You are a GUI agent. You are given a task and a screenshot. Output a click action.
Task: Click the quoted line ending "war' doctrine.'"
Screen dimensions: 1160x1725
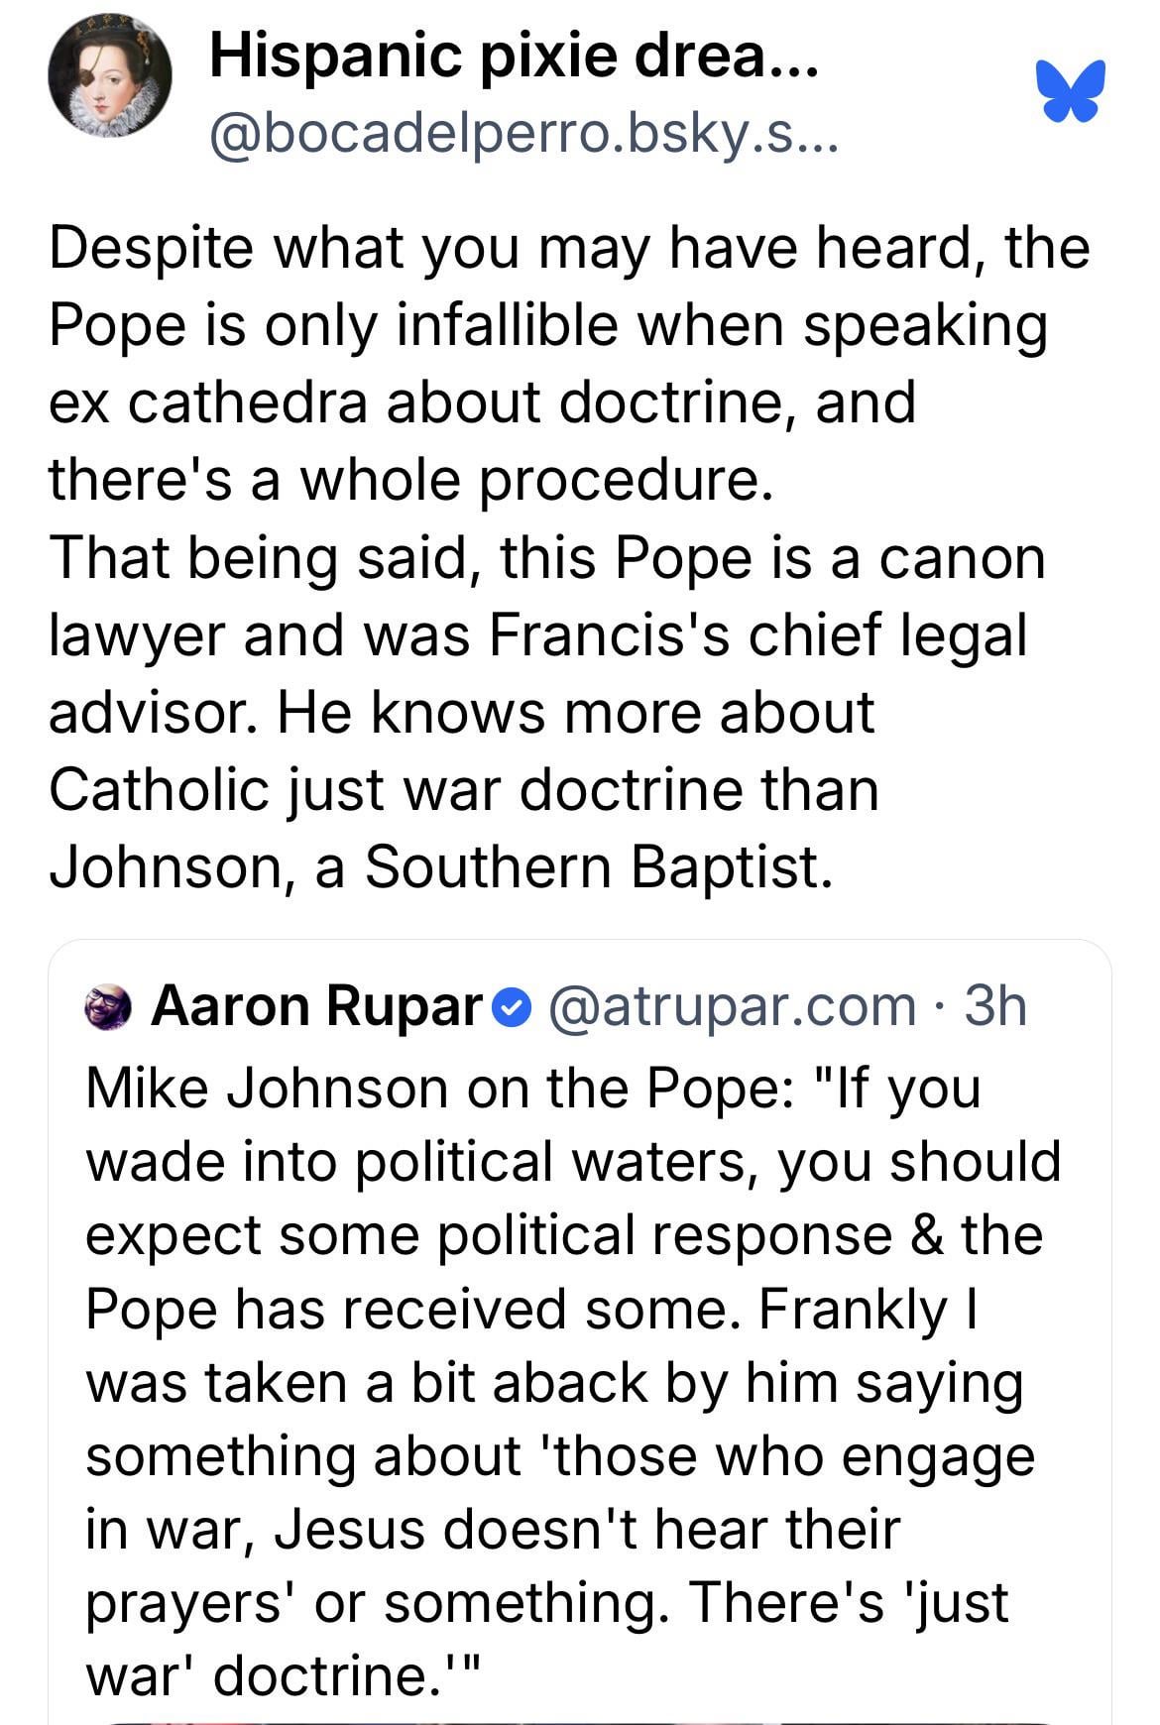point(283,1675)
